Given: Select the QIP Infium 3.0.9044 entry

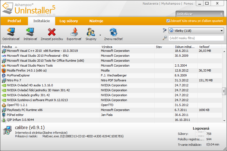Looking at the screenshot, I should pyautogui.click(x=111, y=120).
